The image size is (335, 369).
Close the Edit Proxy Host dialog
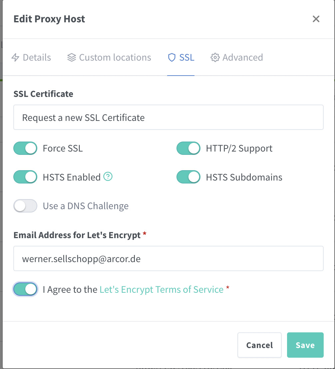pyautogui.click(x=316, y=19)
